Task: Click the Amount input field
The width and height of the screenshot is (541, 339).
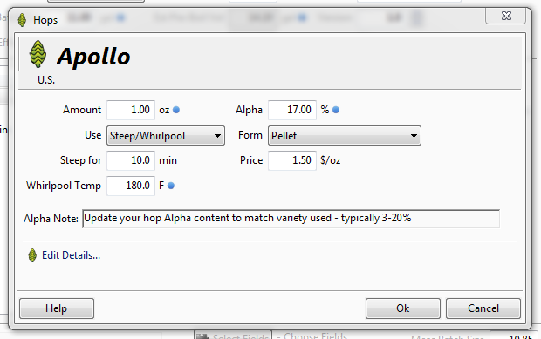Action: click(131, 110)
